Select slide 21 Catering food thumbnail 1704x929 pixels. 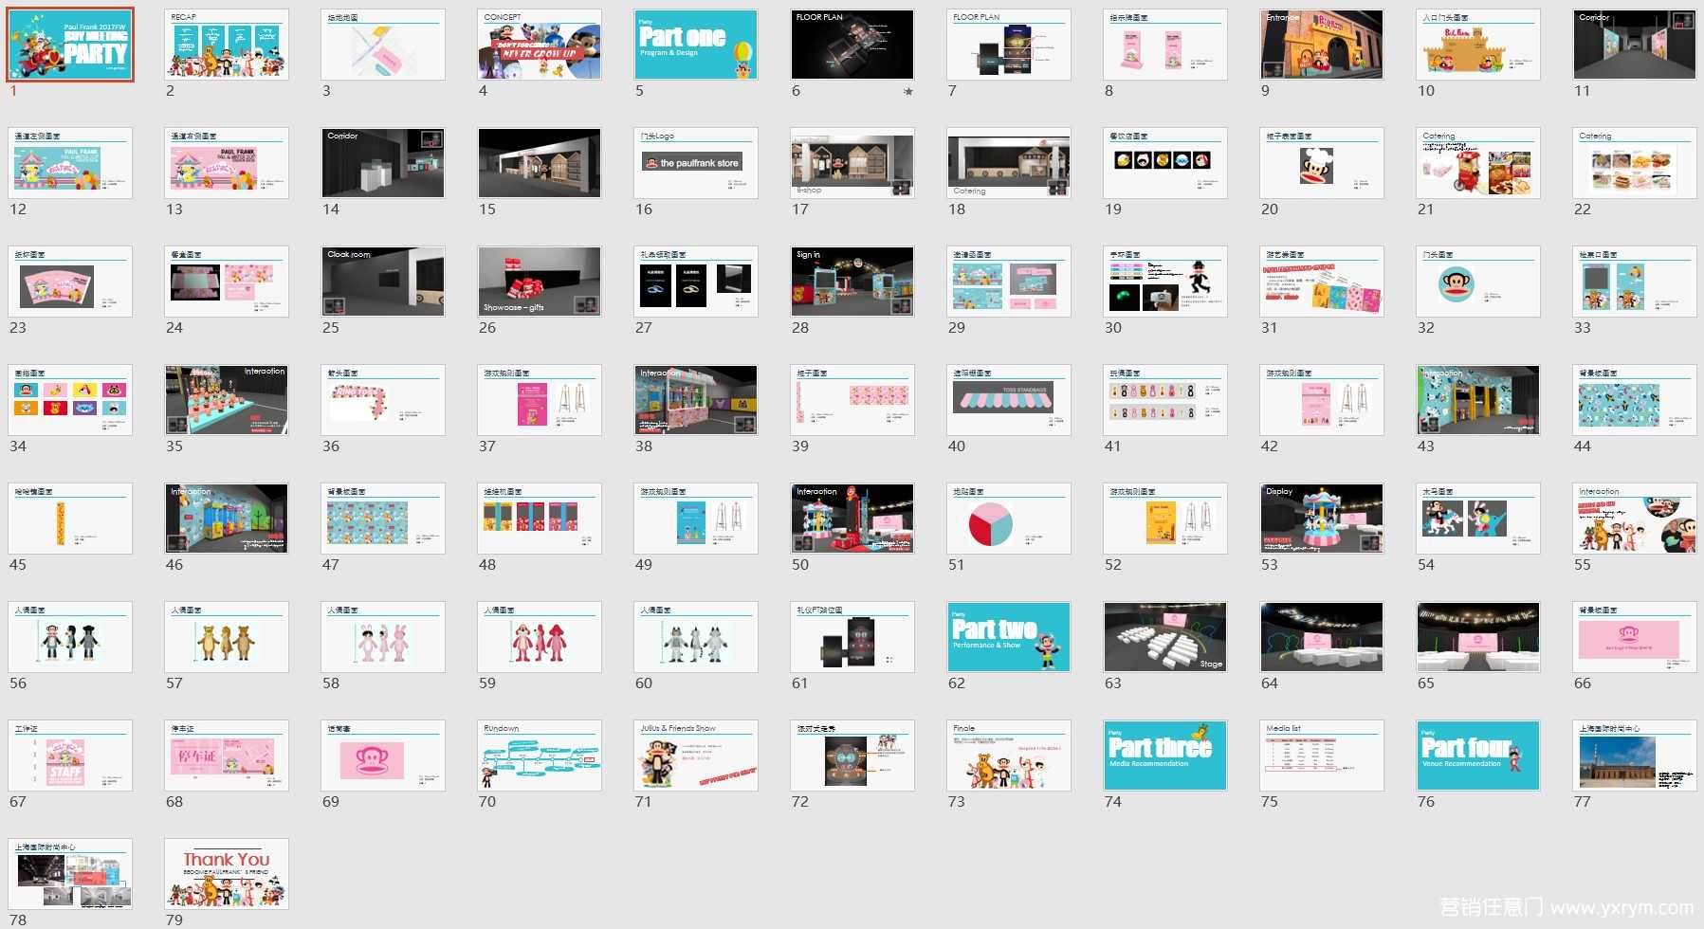click(1478, 163)
